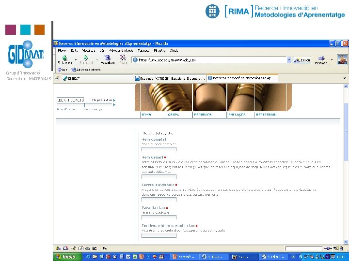Click the page scrollbar down arrow
The width and height of the screenshot is (349, 261).
click(346, 242)
